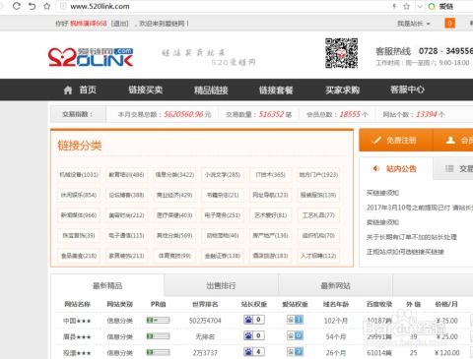Click the QR code image
The image size is (473, 359).
point(341,53)
